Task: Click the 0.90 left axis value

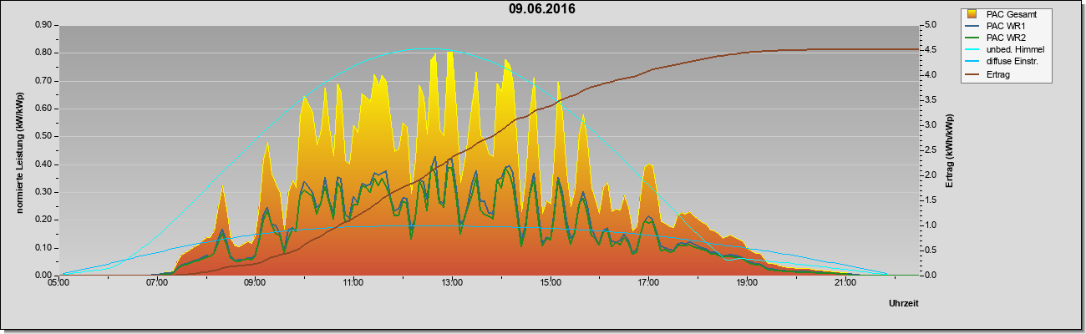Action: click(x=43, y=25)
